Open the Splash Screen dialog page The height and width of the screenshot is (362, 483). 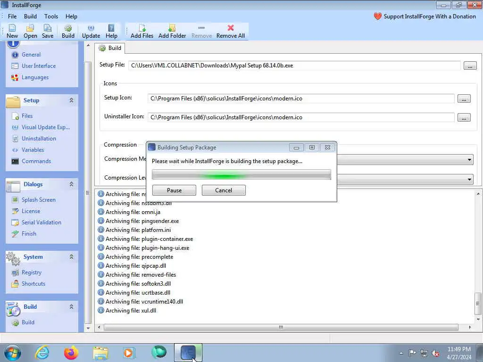coord(38,200)
